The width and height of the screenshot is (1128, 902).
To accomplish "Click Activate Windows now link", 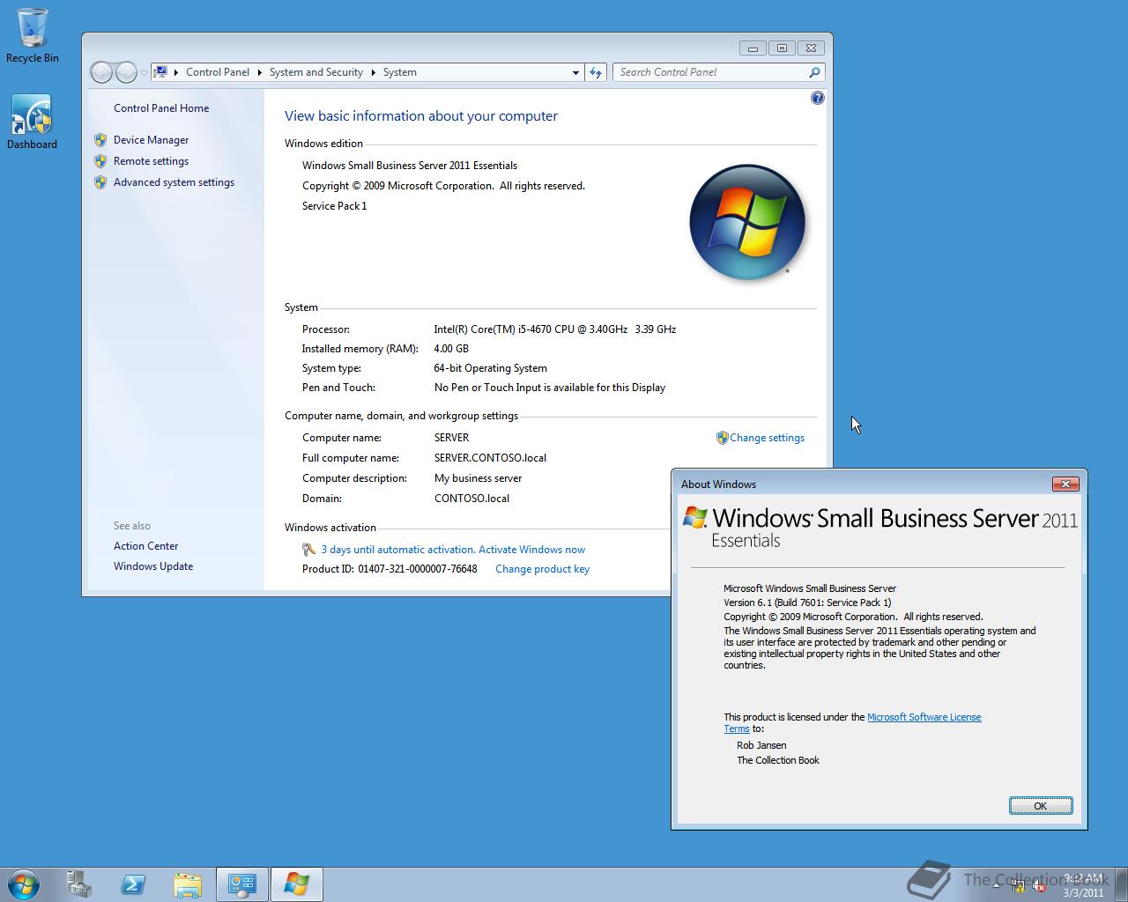I will click(x=531, y=550).
